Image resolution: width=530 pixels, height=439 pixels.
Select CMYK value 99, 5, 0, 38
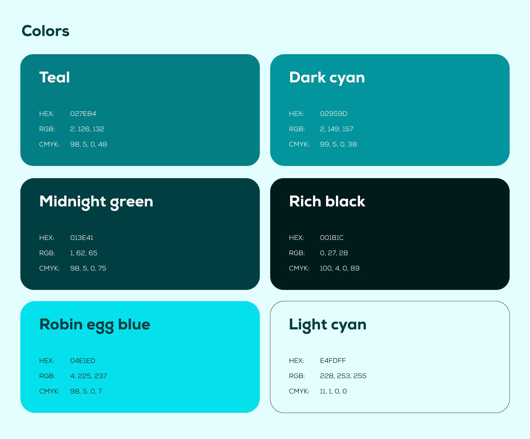338,144
